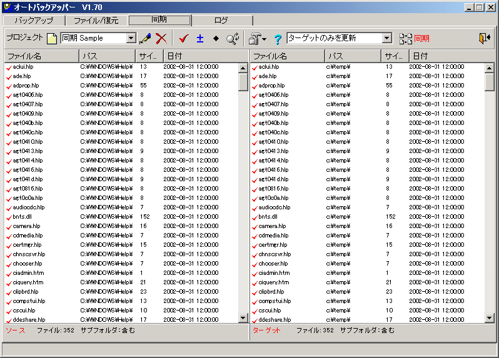
Task: Select source file agt0406.hlp
Action: [28, 95]
